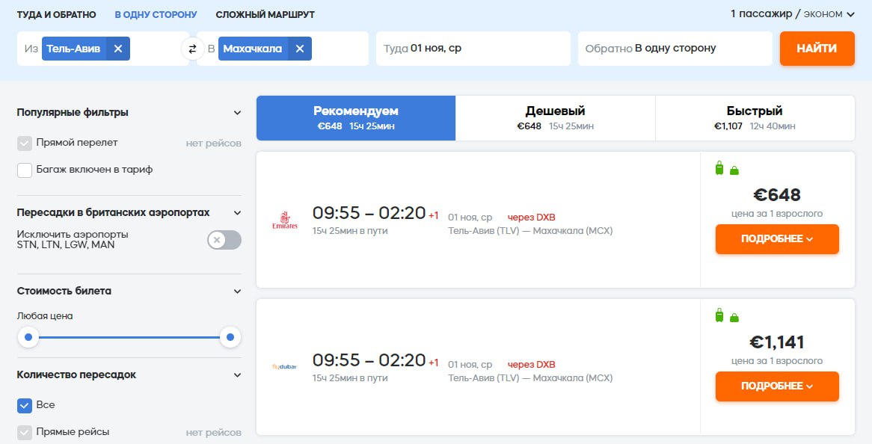This screenshot has height=444, width=872.
Task: Remove Тель-Авив from origin field
Action: 118,49
